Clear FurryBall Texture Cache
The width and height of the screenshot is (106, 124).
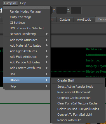point(78,103)
